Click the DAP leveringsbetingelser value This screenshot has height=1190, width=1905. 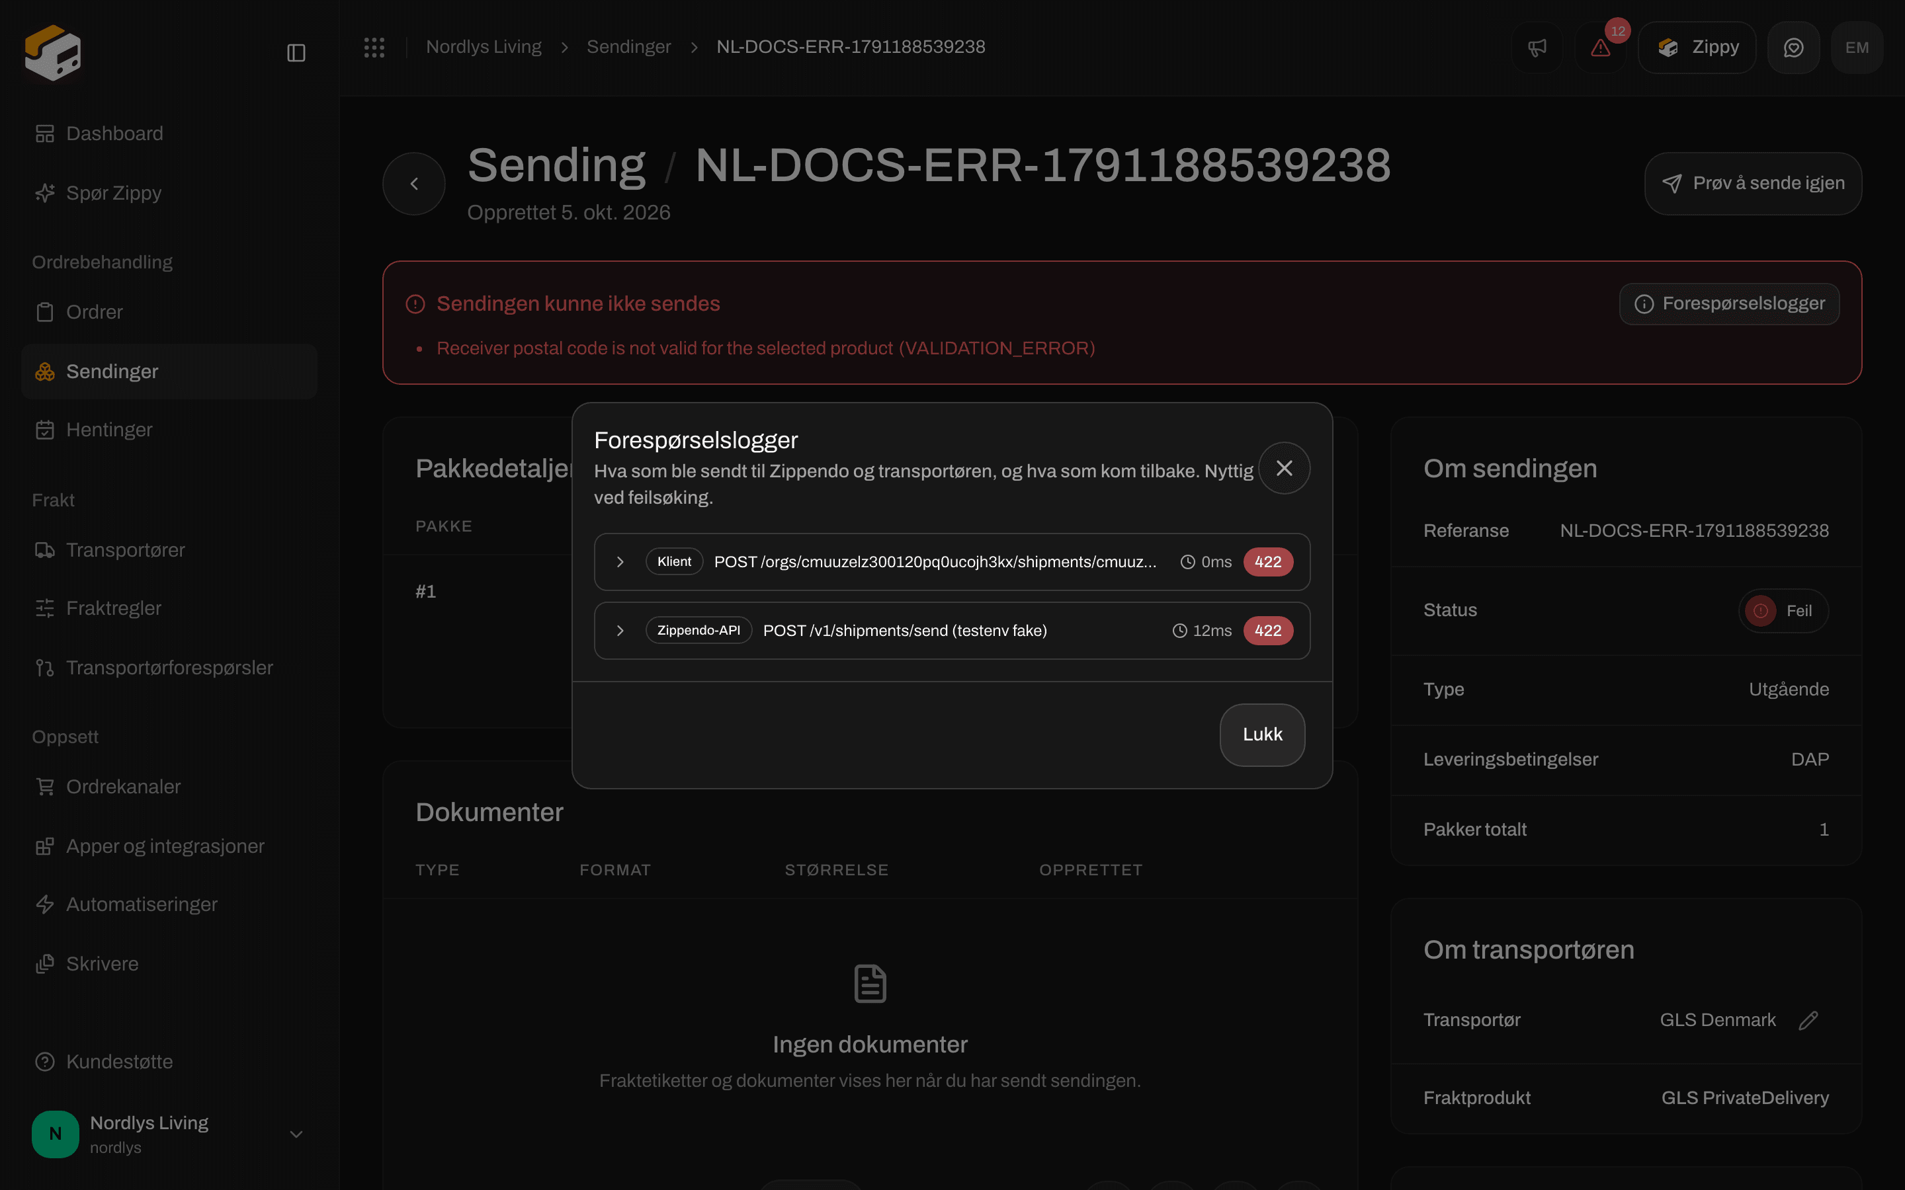pyautogui.click(x=1810, y=760)
